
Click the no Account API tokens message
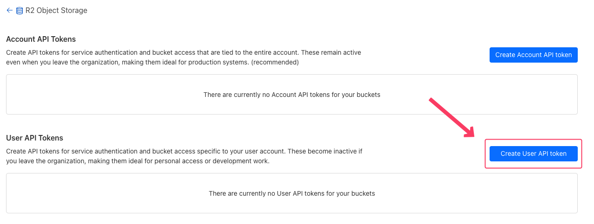(x=291, y=95)
